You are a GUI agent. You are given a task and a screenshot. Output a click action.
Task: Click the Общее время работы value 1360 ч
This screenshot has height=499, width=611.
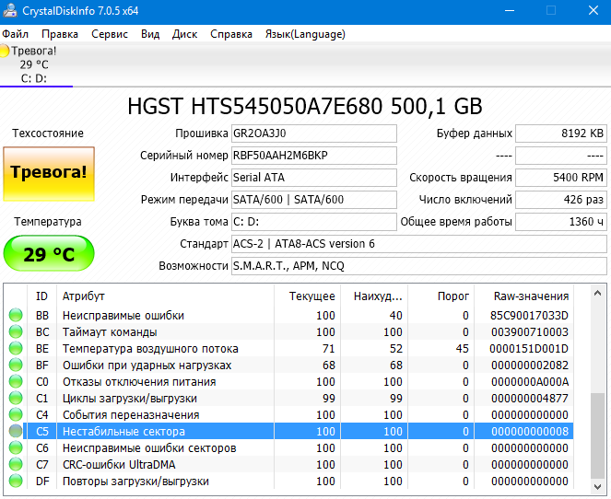click(561, 222)
